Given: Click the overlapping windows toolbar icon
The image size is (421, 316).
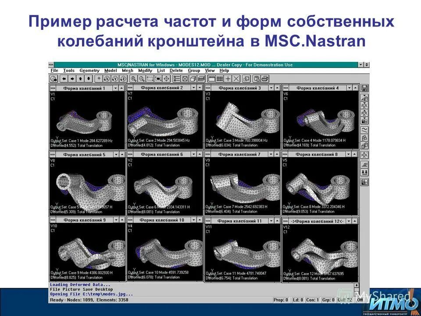Looking at the screenshot, I should click(246, 79).
